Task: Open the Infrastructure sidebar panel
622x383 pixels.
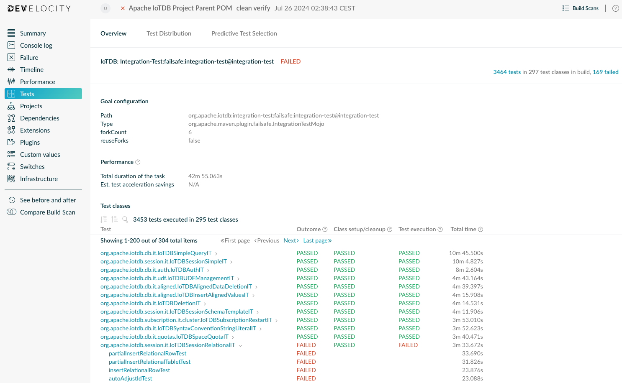Action: (39, 179)
